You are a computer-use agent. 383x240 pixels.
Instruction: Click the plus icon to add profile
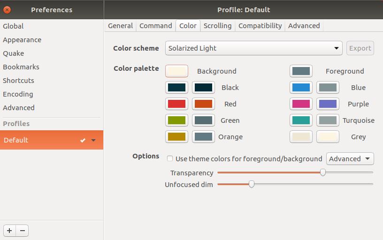click(x=9, y=231)
